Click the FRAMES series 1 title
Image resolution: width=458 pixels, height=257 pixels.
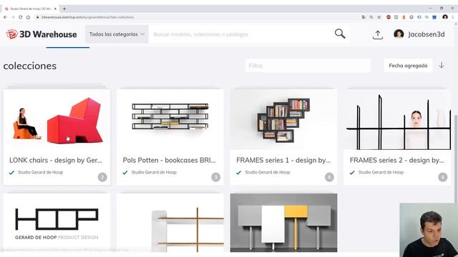point(283,160)
